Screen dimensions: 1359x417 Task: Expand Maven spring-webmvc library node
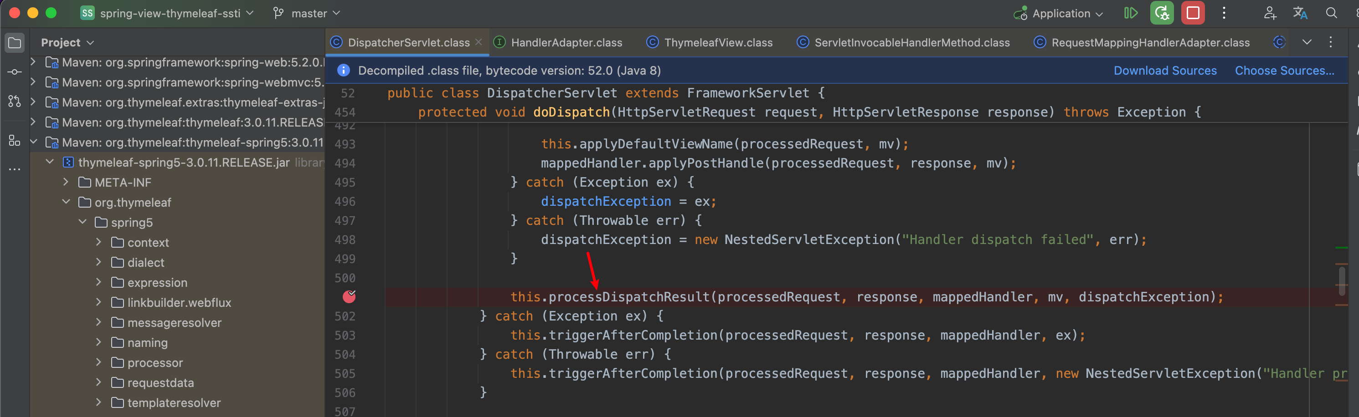click(x=33, y=82)
